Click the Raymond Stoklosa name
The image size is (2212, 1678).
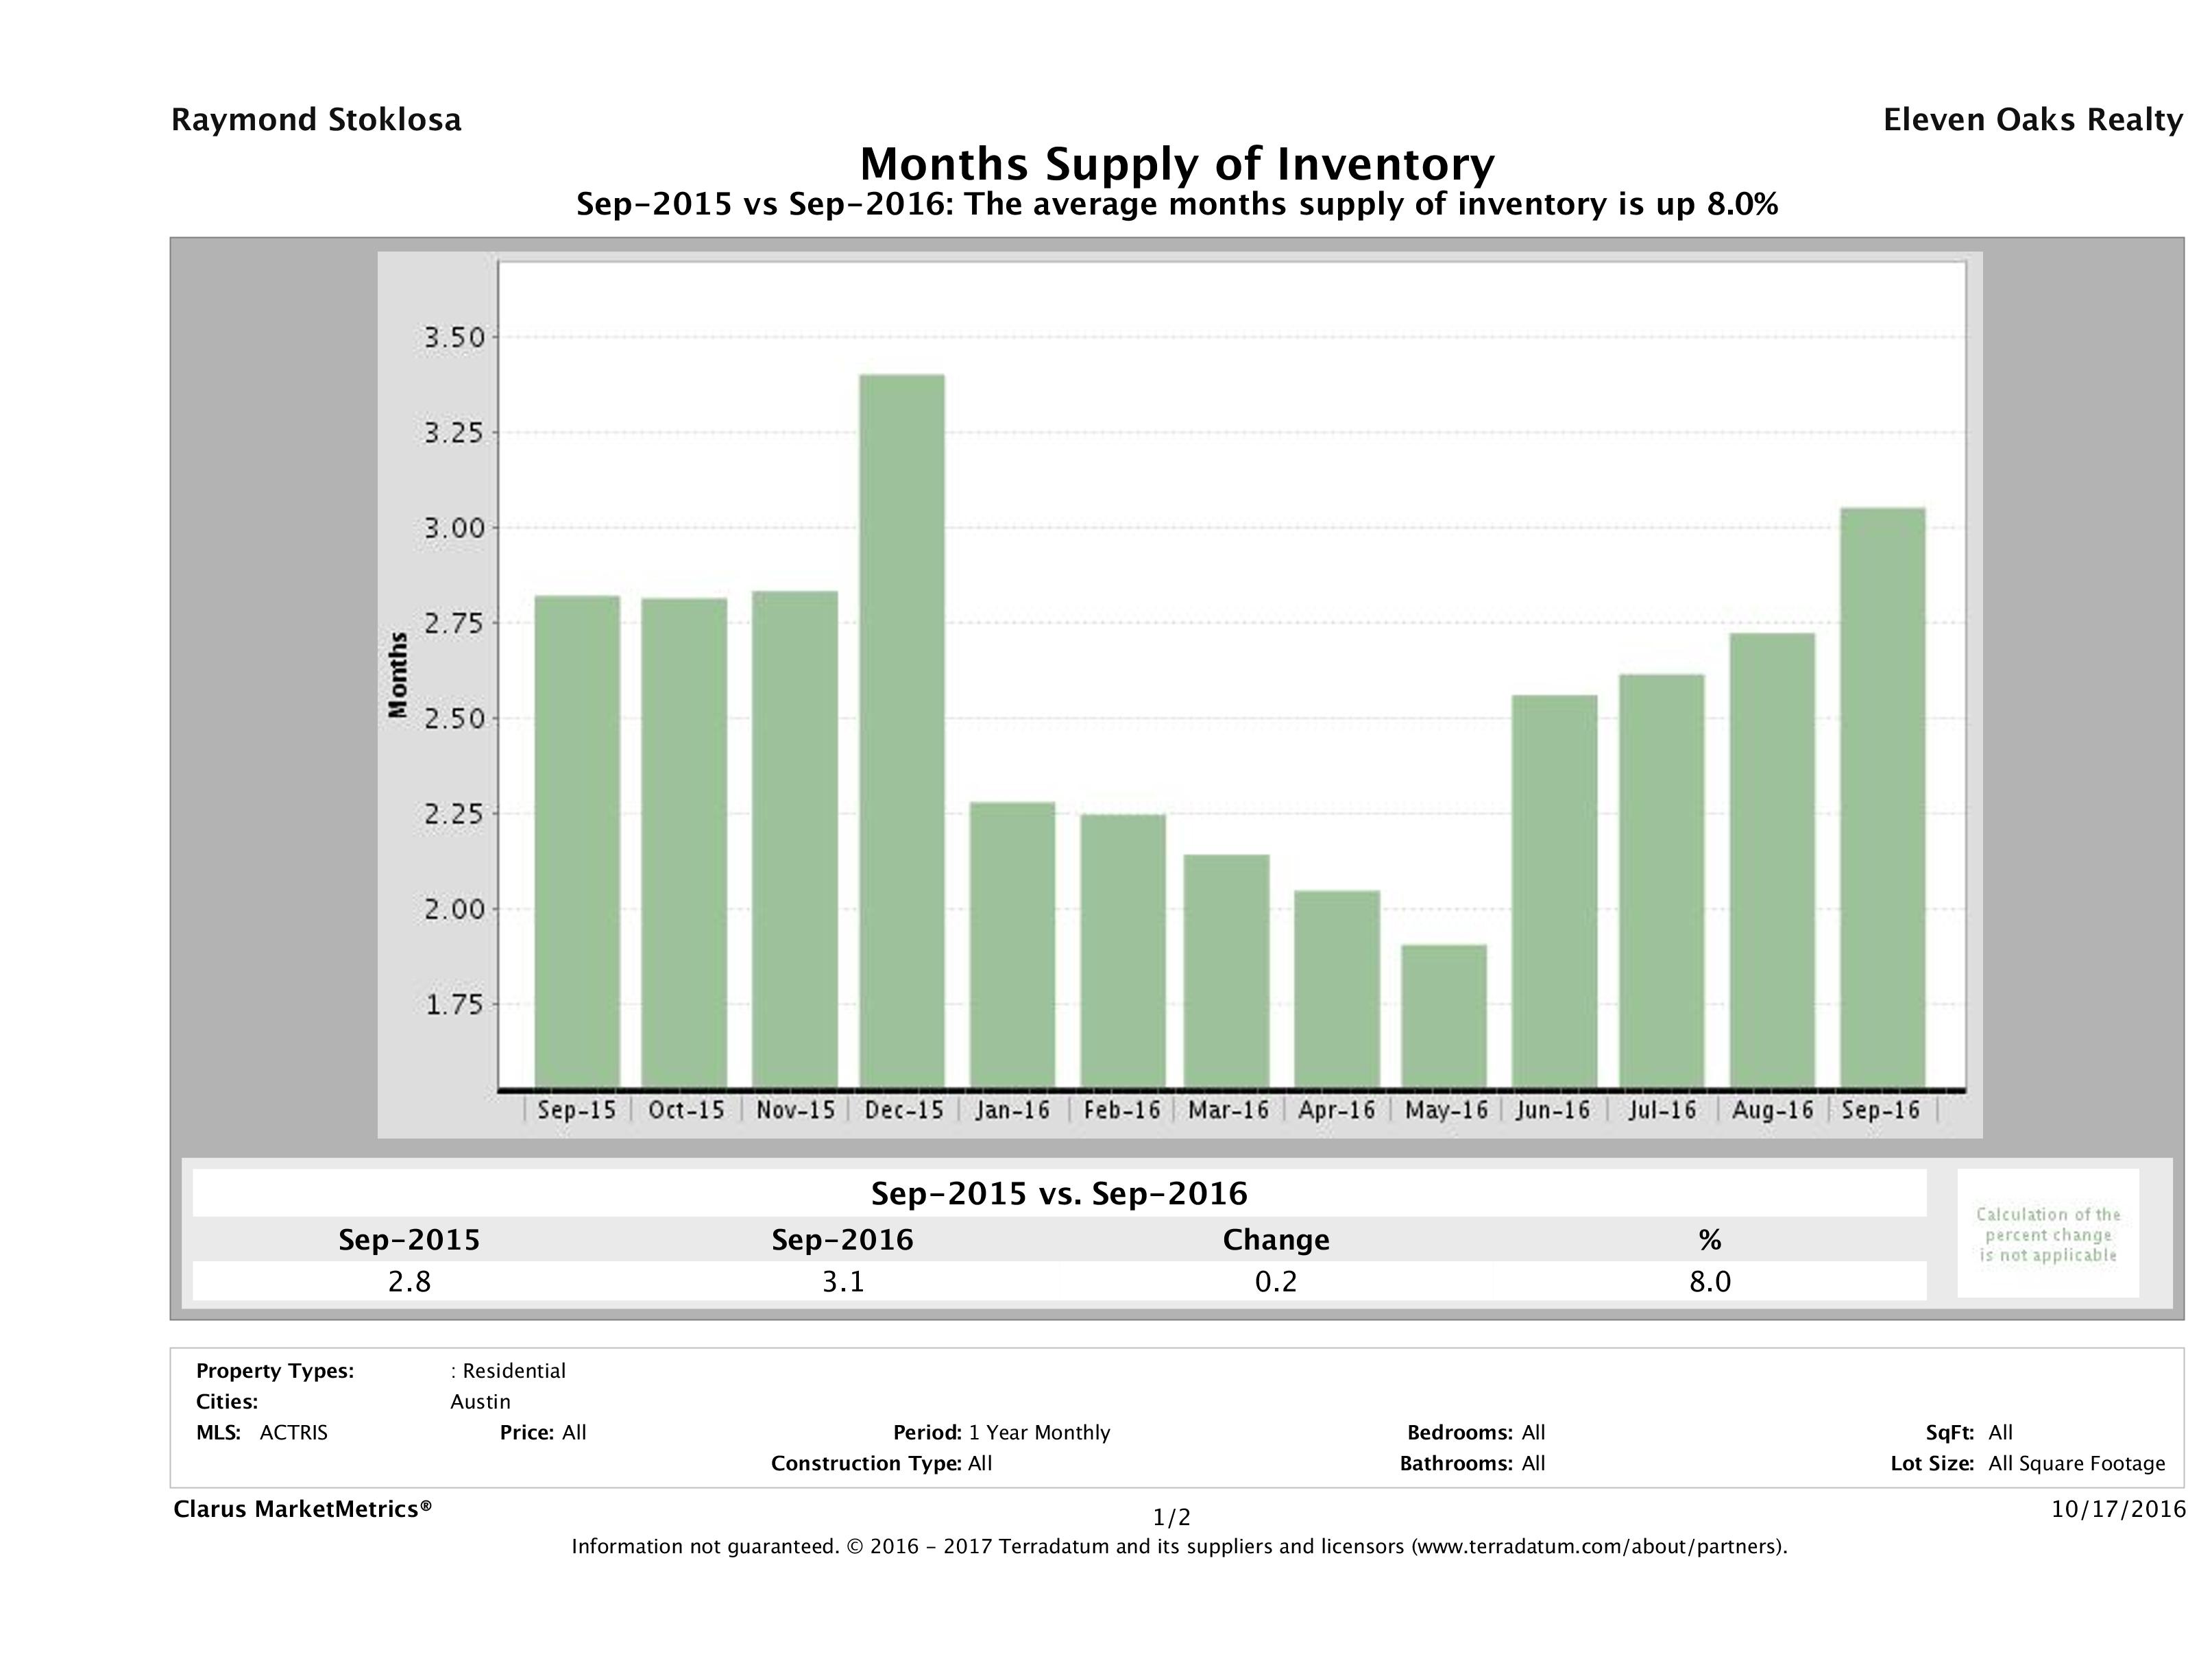coord(316,120)
